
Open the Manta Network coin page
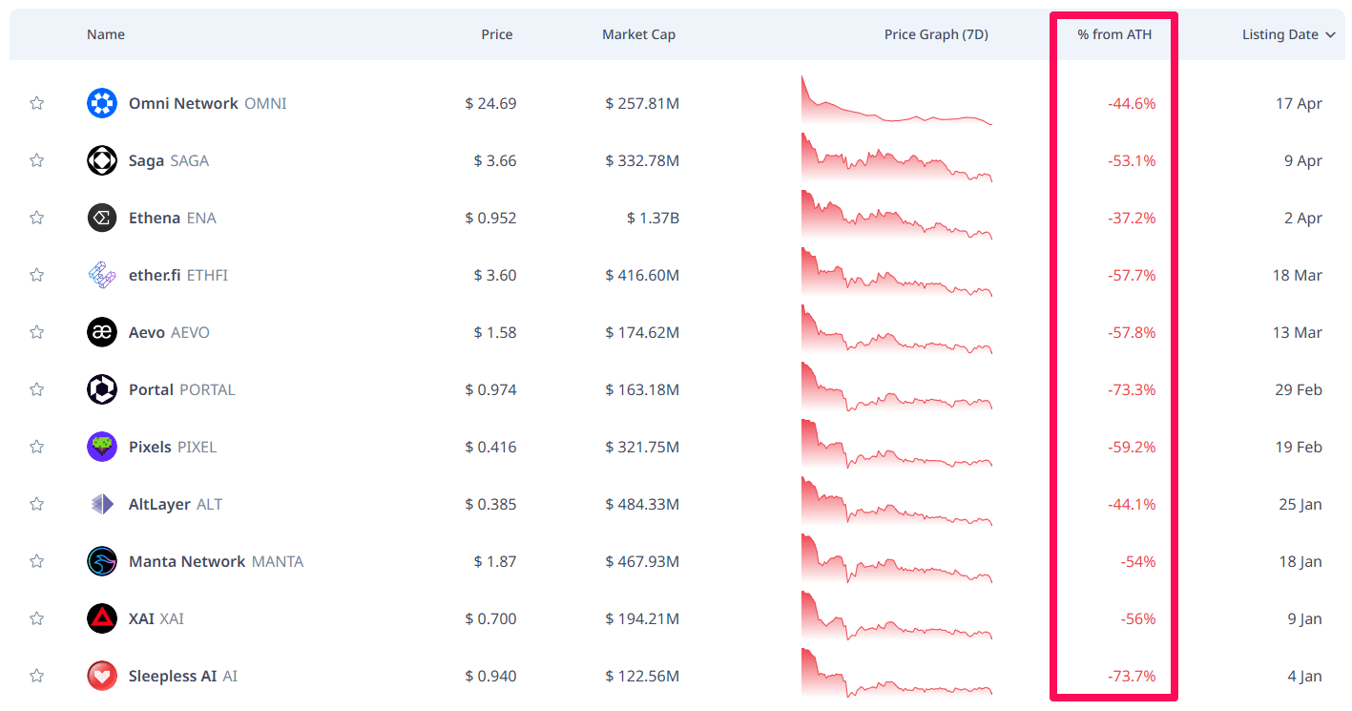point(187,561)
